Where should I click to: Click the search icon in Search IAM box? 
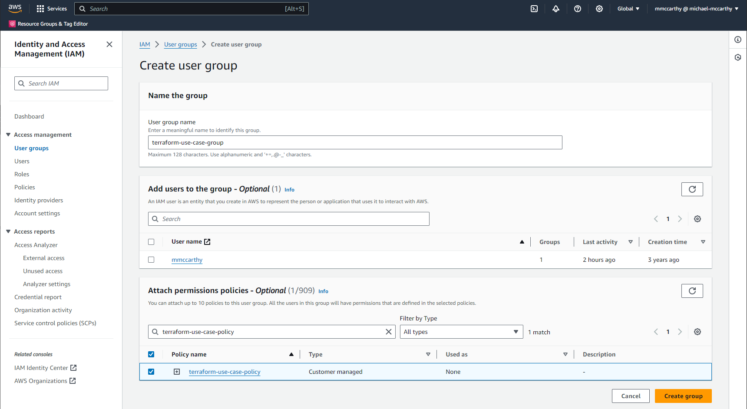point(21,83)
